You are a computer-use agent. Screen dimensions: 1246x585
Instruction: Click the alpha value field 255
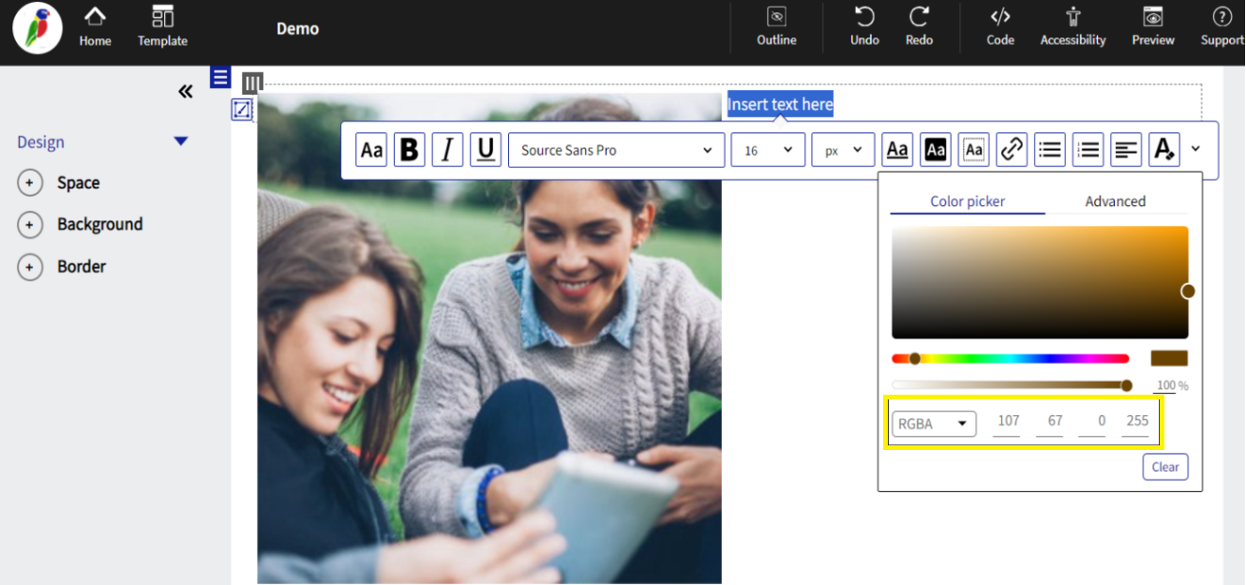tap(1135, 422)
